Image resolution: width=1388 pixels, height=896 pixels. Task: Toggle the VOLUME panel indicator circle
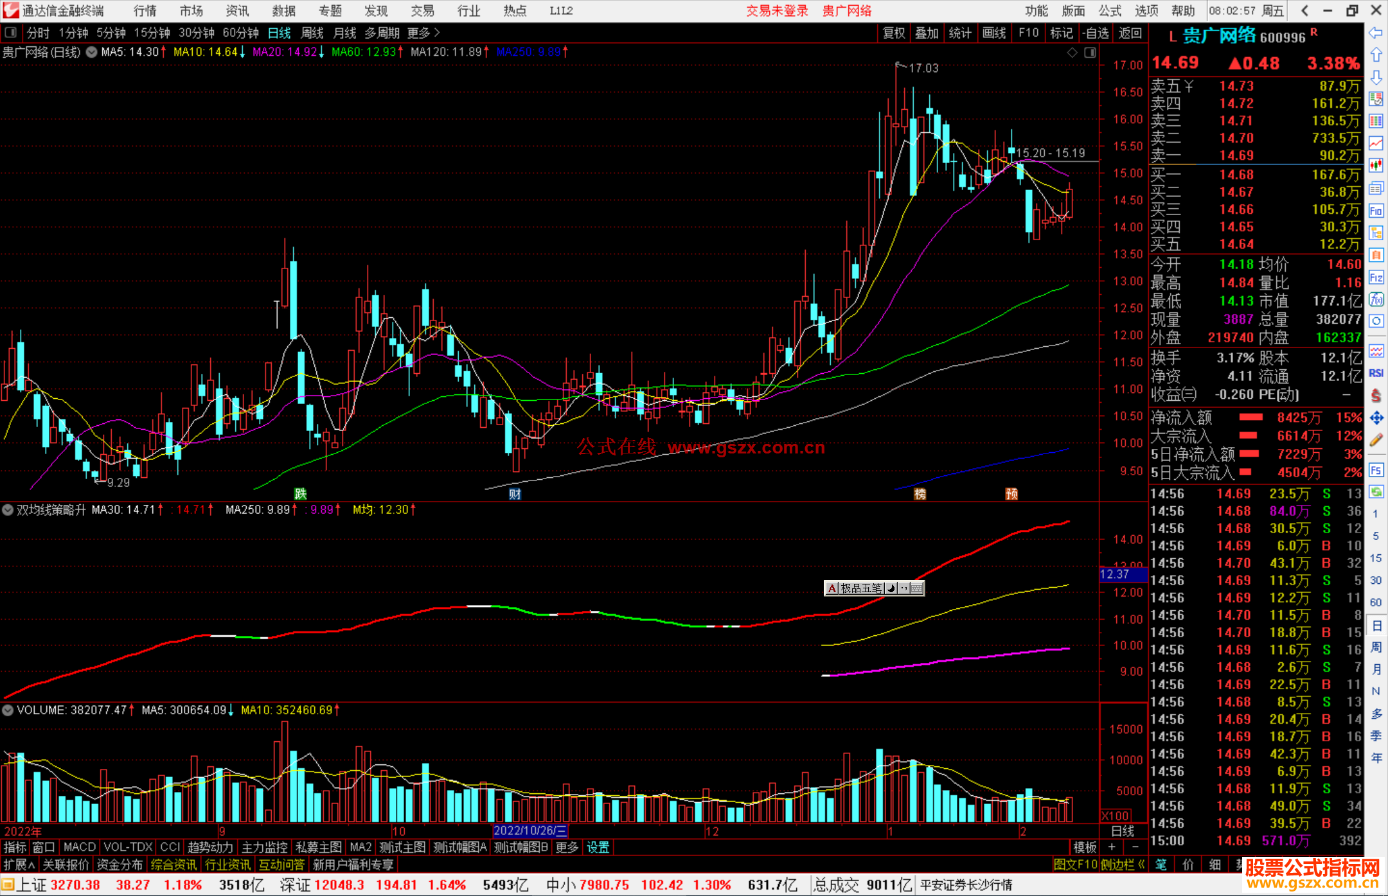coord(8,710)
